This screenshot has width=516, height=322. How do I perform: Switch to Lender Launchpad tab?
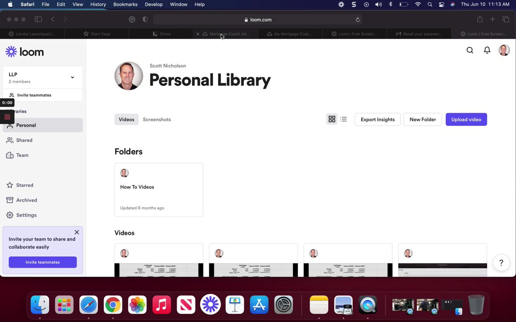pos(32,34)
